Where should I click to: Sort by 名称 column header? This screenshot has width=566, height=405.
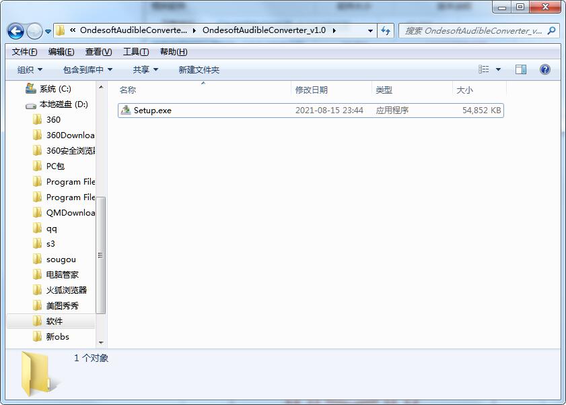point(128,90)
